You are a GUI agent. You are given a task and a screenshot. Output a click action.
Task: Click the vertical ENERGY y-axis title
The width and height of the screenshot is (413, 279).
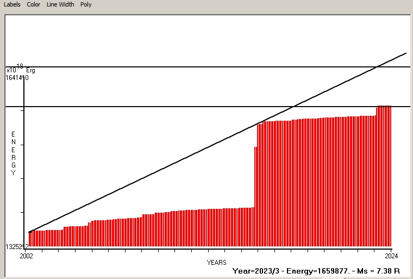click(14, 153)
